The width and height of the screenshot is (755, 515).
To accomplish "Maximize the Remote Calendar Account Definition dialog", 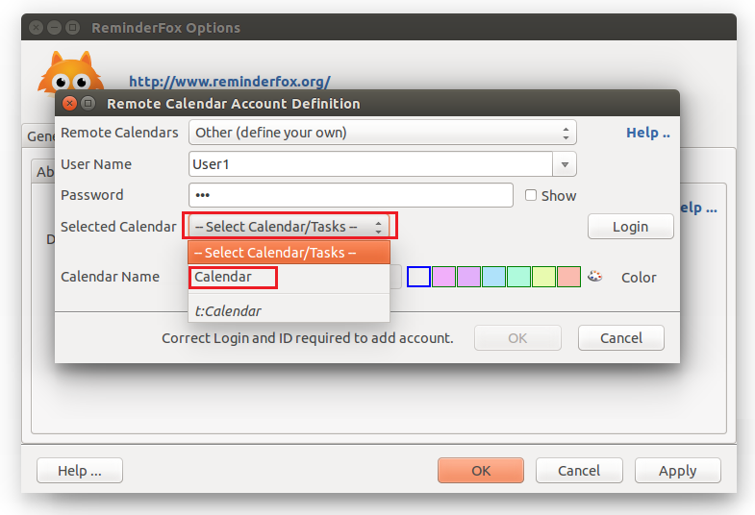I will pyautogui.click(x=88, y=104).
